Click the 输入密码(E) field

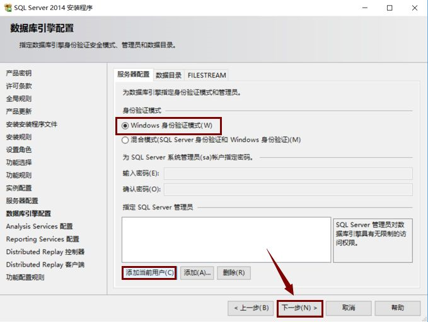[288, 174]
